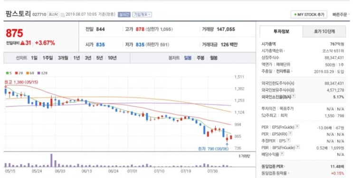The image size is (353, 178).
Task: Select the 10년 line chart period
Action: click(x=112, y=58)
